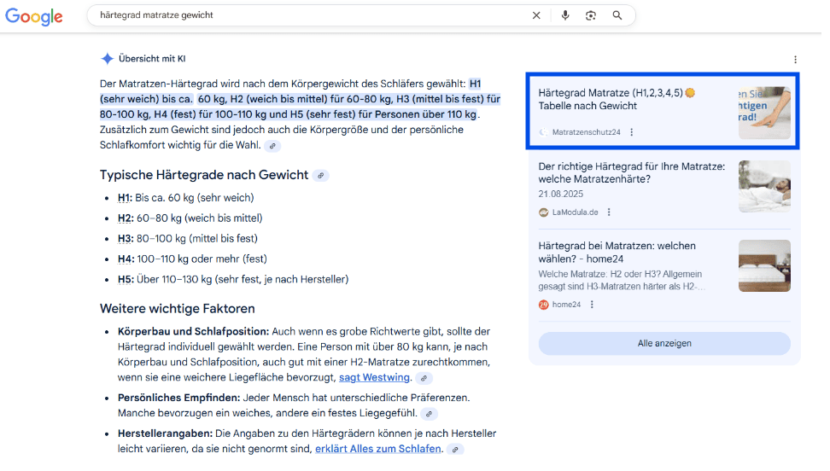Open more options for home24 result
This screenshot has height=471, width=830.
click(x=592, y=305)
